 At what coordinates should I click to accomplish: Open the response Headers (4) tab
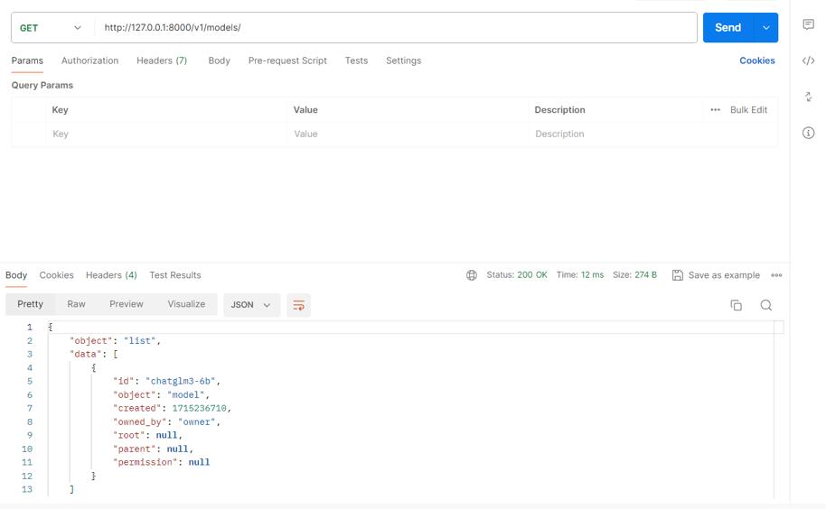coord(111,275)
